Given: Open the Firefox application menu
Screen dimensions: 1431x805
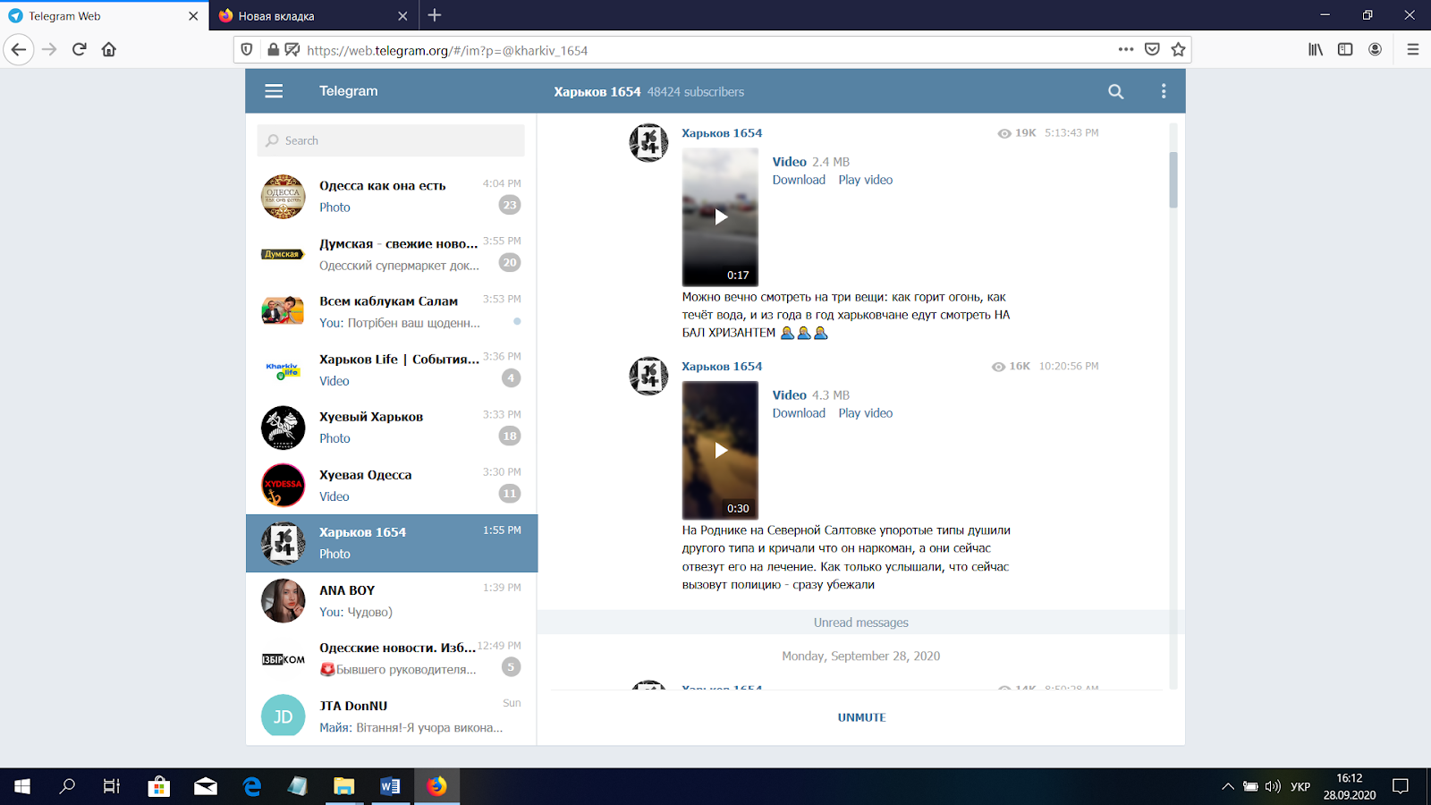Looking at the screenshot, I should pyautogui.click(x=1413, y=49).
